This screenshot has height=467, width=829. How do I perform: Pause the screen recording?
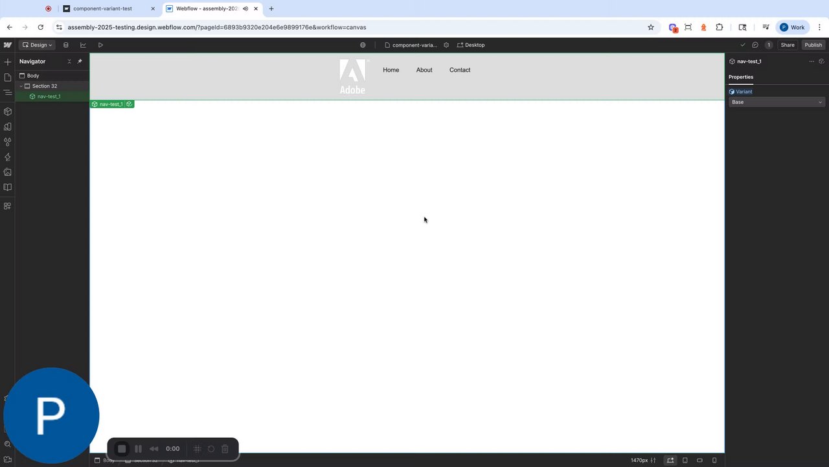[138, 449]
